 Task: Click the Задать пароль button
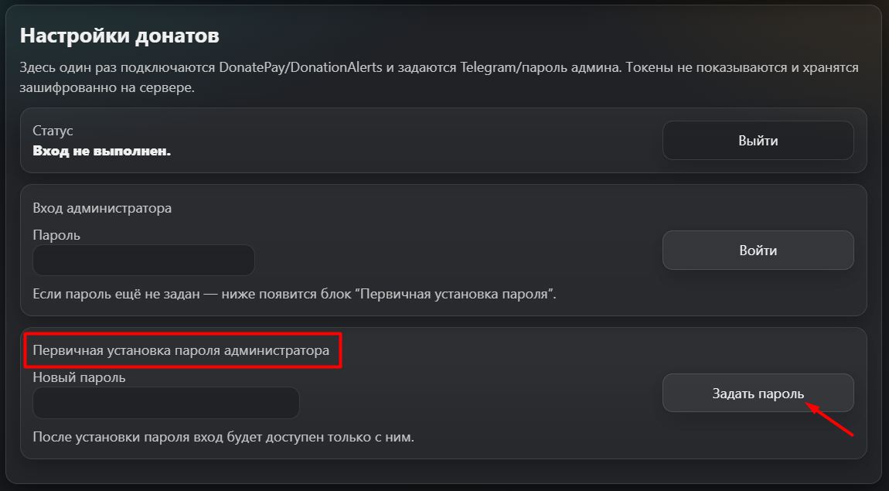(x=758, y=394)
